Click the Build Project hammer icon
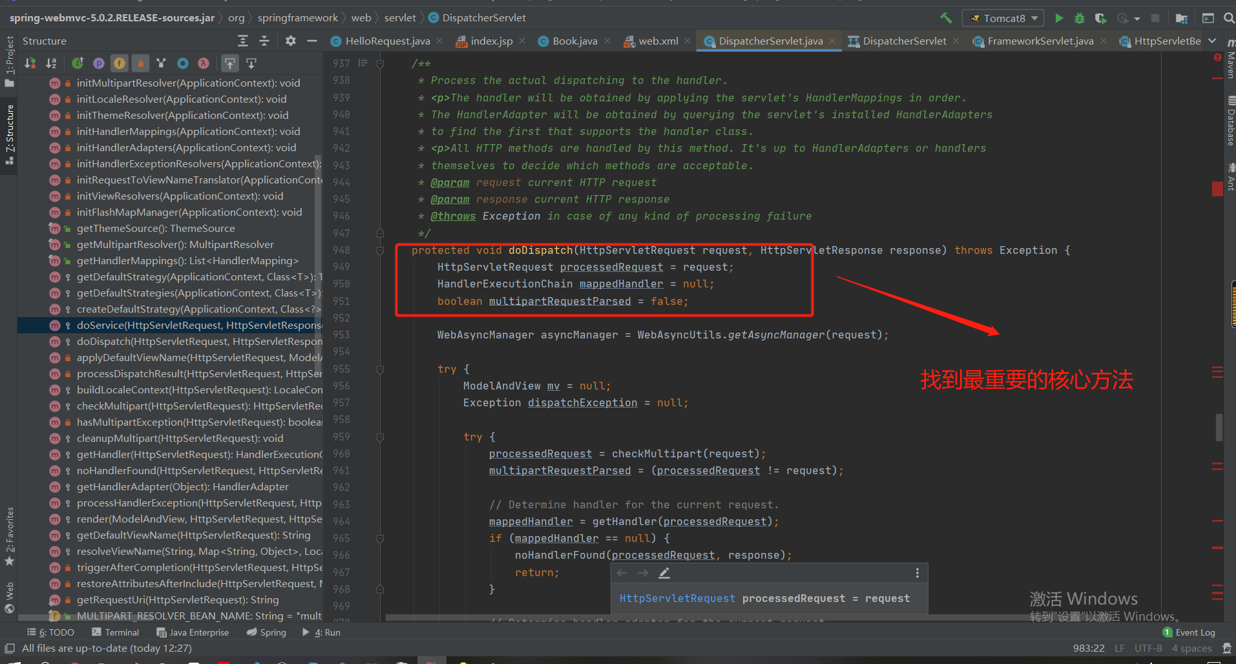Image resolution: width=1236 pixels, height=664 pixels. 947,18
